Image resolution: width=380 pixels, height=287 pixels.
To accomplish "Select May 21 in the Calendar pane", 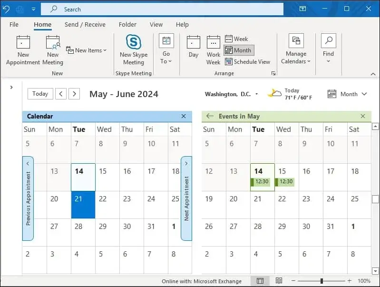I will [x=83, y=205].
